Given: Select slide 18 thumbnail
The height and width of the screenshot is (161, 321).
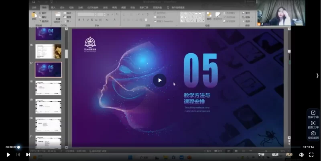Looking at the screenshot, I should pyautogui.click(x=48, y=88).
